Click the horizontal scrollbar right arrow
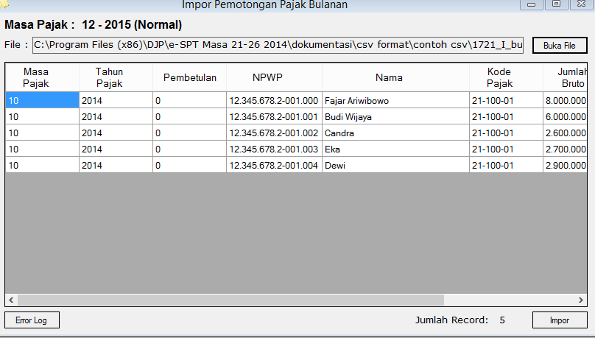This screenshot has height=338, width=595. 580,300
